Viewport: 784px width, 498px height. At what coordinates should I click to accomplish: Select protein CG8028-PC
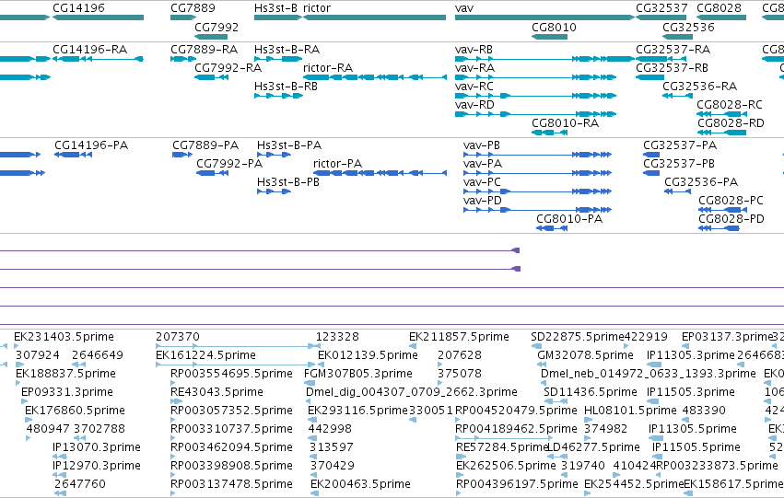tap(731, 201)
